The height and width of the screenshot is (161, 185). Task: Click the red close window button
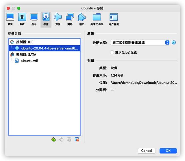pos(8,8)
